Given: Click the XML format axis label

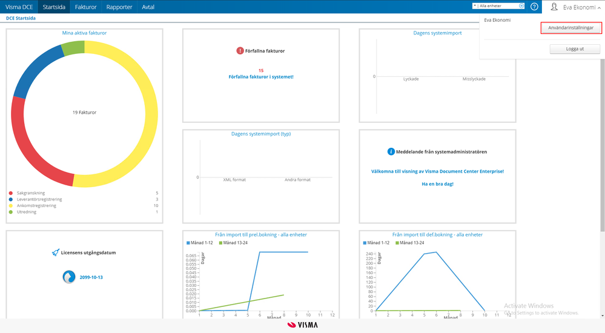Looking at the screenshot, I should pos(234,180).
